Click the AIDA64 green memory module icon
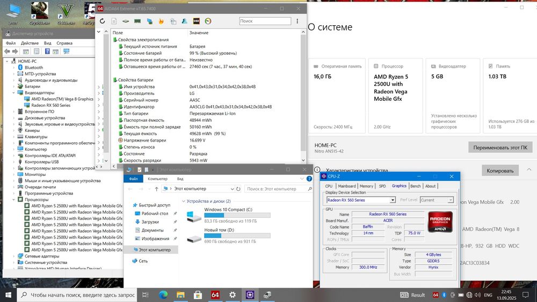The height and width of the screenshot is (302, 537). (x=137, y=21)
